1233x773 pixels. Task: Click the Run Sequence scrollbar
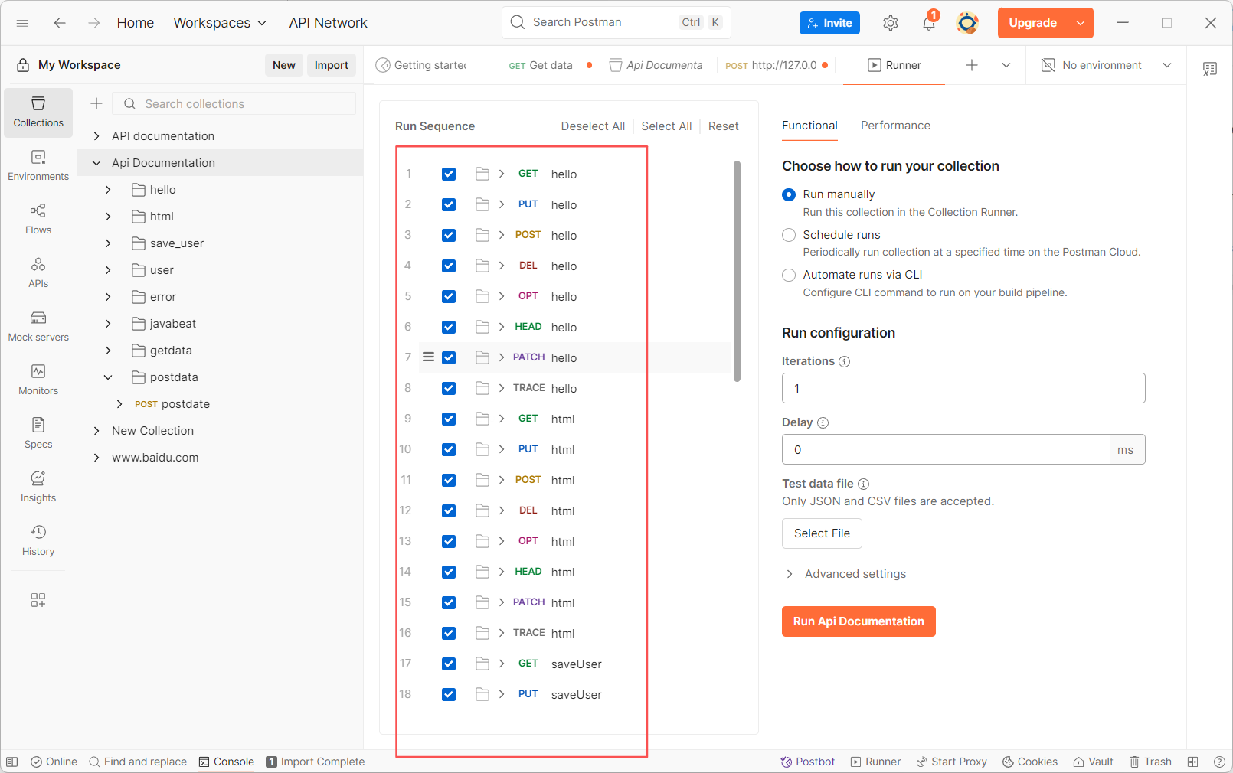[737, 271]
